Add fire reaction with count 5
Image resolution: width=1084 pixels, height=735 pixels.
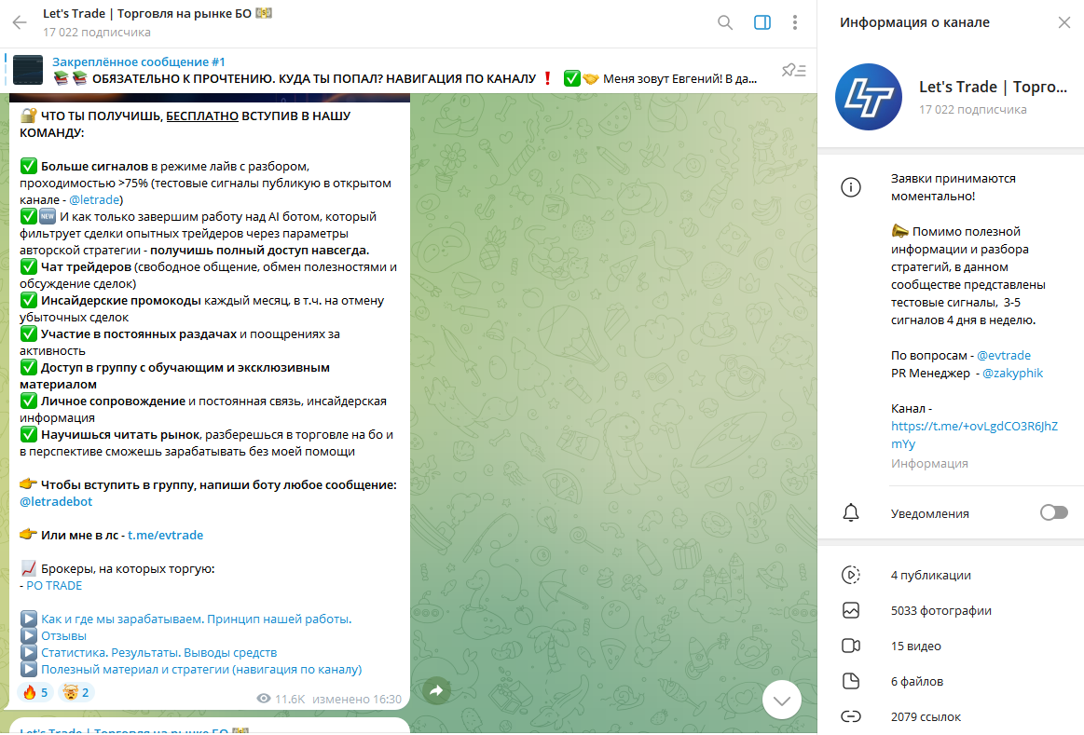36,692
